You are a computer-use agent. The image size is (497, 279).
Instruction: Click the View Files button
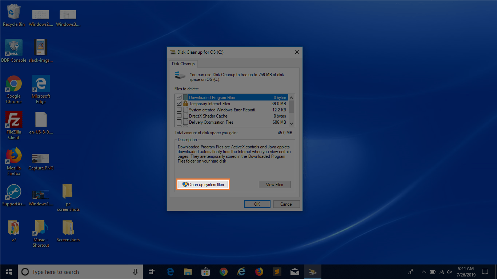(x=274, y=185)
